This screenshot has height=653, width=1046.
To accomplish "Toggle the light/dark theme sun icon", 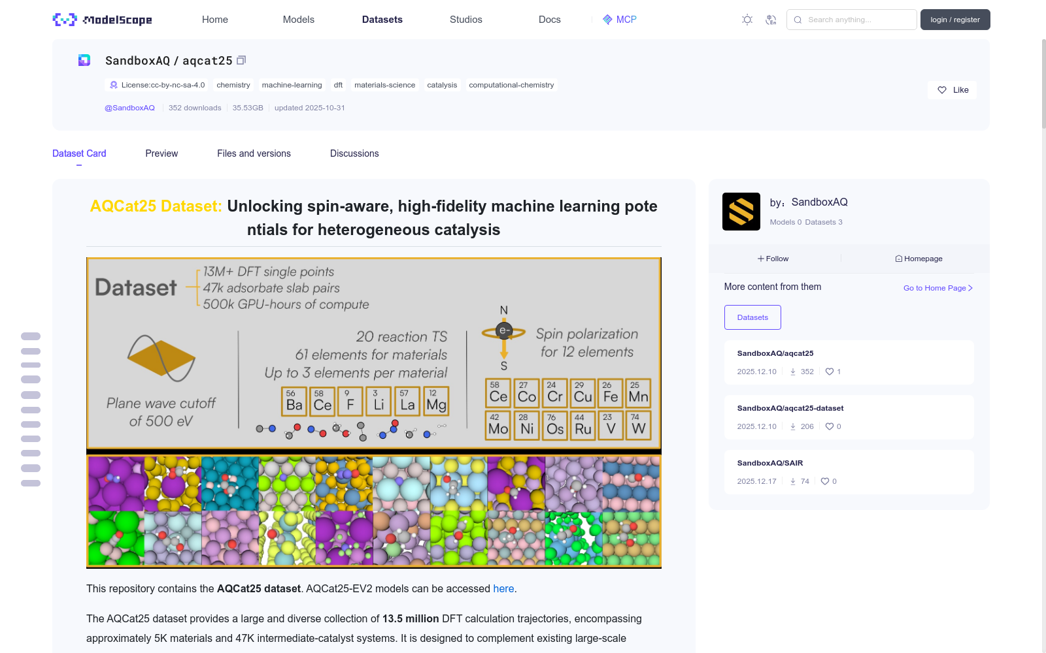I will point(747,20).
